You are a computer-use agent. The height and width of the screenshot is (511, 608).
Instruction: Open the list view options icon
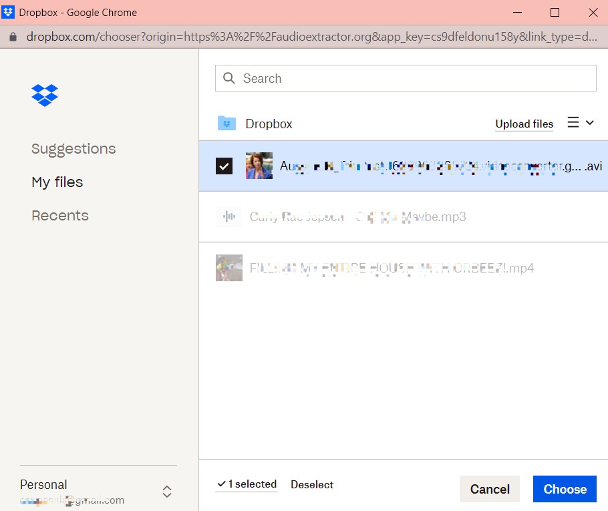click(573, 122)
